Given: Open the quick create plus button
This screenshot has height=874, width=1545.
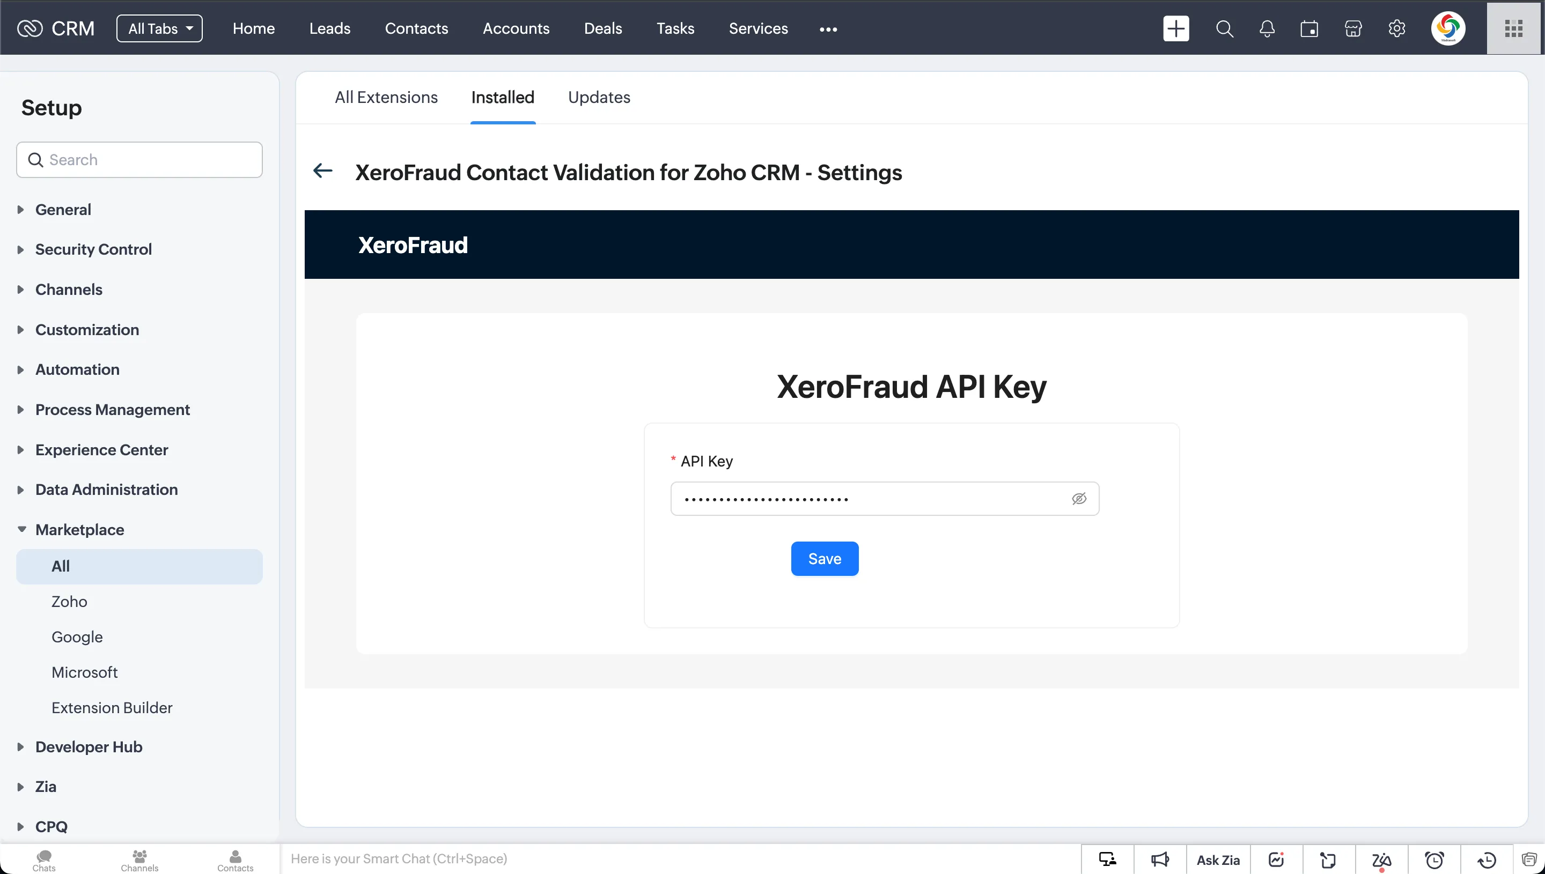Looking at the screenshot, I should [1176, 28].
